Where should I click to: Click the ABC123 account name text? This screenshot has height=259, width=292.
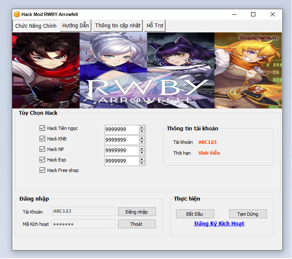(207, 142)
